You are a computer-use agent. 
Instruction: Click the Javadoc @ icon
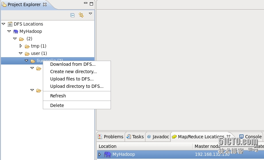click(x=149, y=137)
